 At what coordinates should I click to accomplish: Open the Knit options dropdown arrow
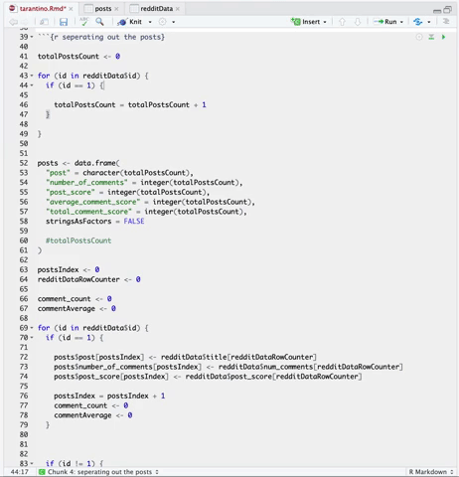[150, 22]
